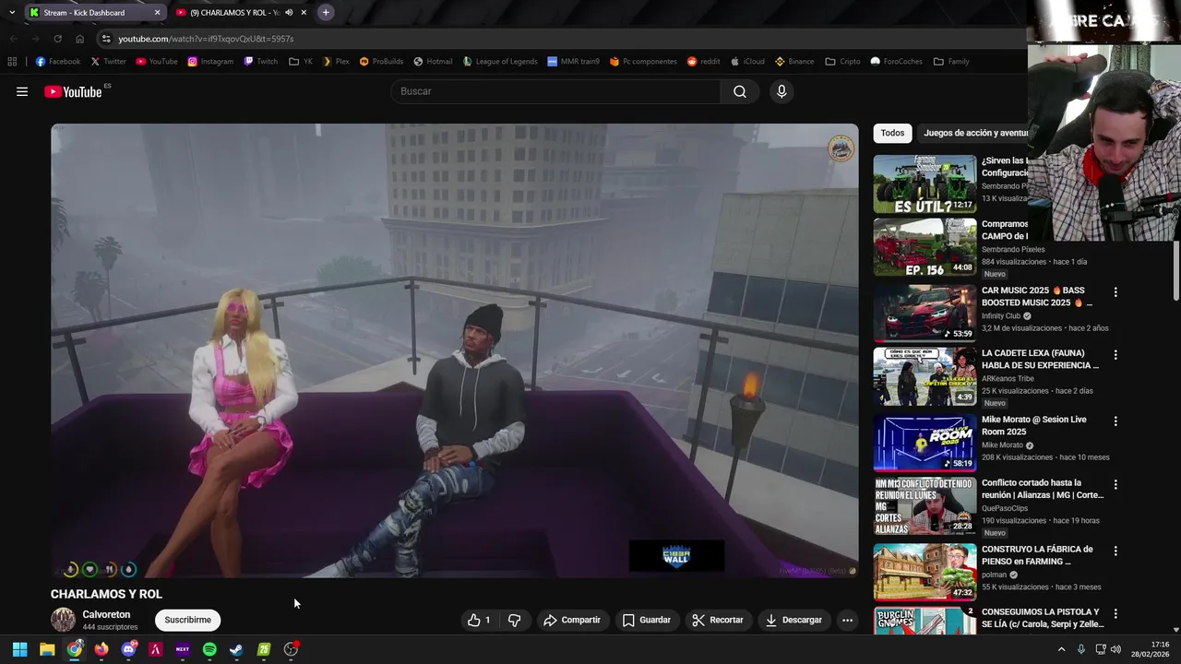This screenshot has width=1181, height=664.
Task: Open Windows Start menu
Action: 19,649
